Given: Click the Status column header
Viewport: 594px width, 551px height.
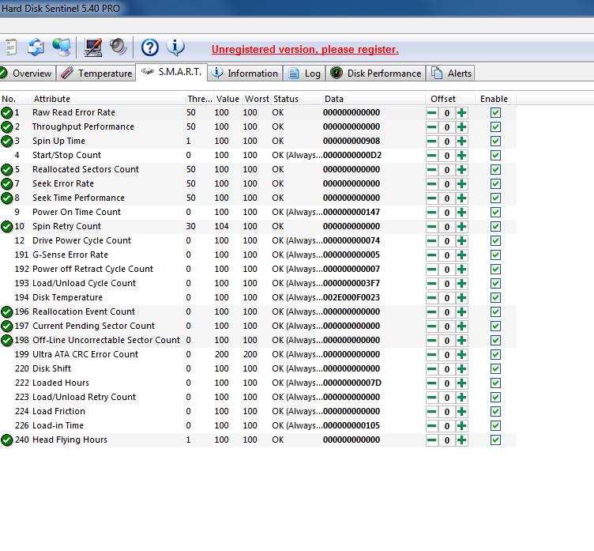Looking at the screenshot, I should pos(286,99).
